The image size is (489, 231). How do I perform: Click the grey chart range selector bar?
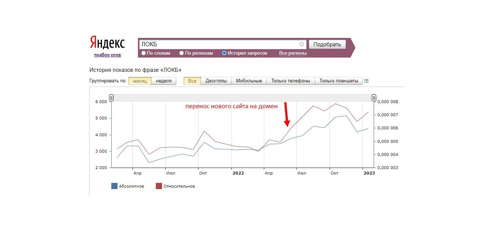243,98
